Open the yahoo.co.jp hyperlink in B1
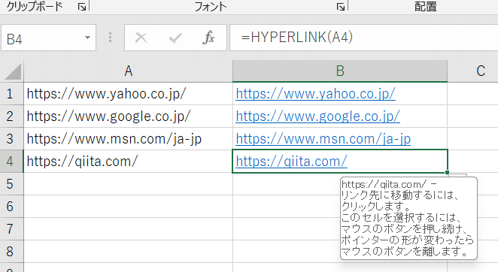 315,94
